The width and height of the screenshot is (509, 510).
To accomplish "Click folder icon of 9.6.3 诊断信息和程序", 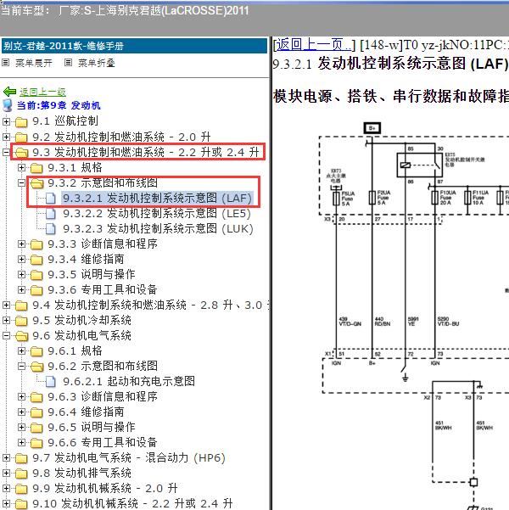I will pos(36,397).
